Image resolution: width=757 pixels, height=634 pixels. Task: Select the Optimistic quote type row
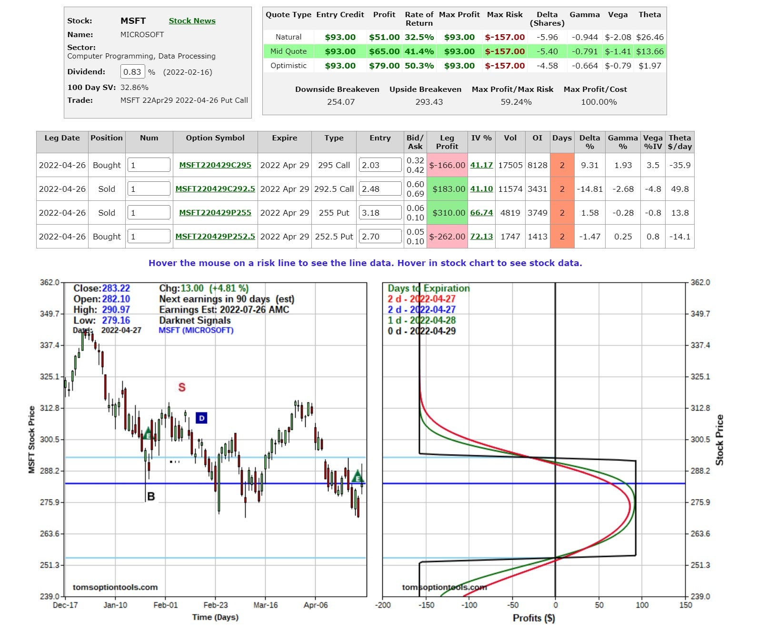pos(465,66)
